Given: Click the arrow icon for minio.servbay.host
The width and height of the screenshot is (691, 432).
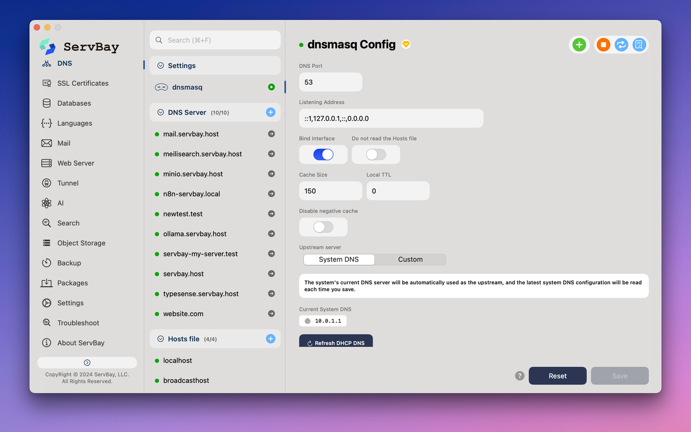Looking at the screenshot, I should pyautogui.click(x=272, y=174).
